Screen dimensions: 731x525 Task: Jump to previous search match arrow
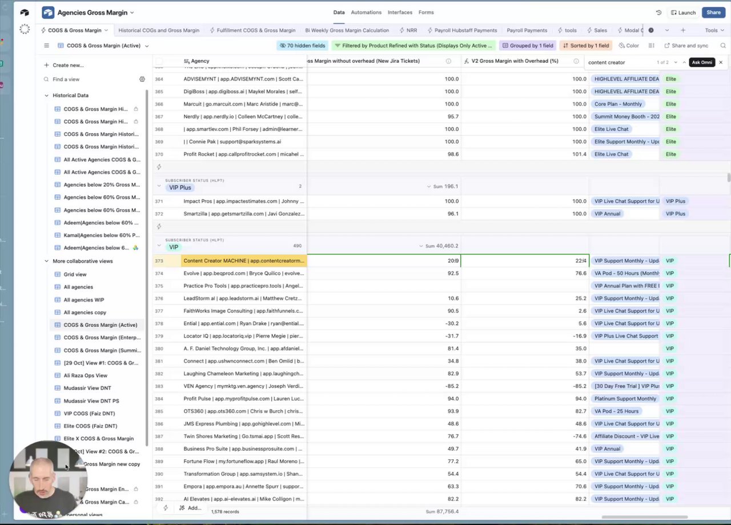[684, 62]
